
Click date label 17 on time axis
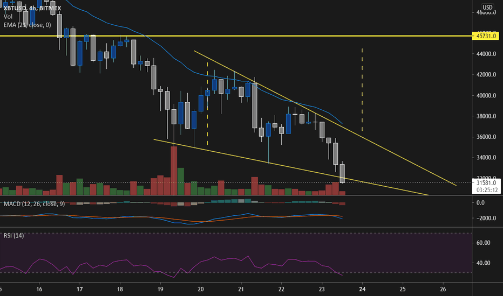pos(79,290)
